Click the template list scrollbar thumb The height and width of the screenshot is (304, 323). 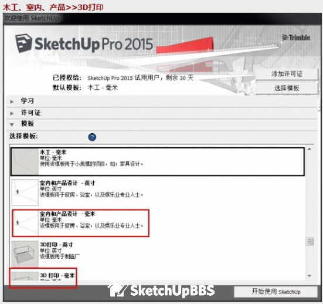tap(309, 241)
